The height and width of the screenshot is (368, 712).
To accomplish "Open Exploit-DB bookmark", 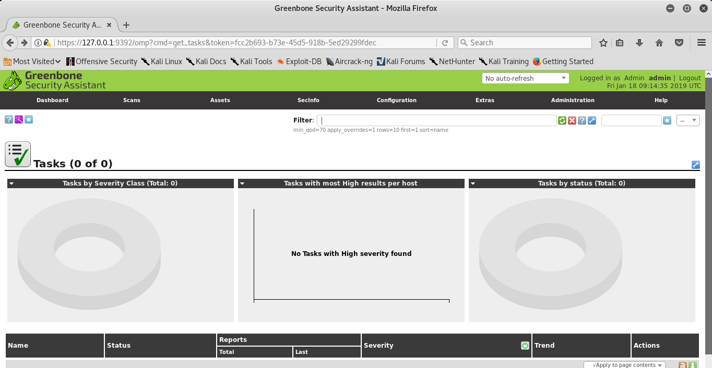I will point(299,62).
